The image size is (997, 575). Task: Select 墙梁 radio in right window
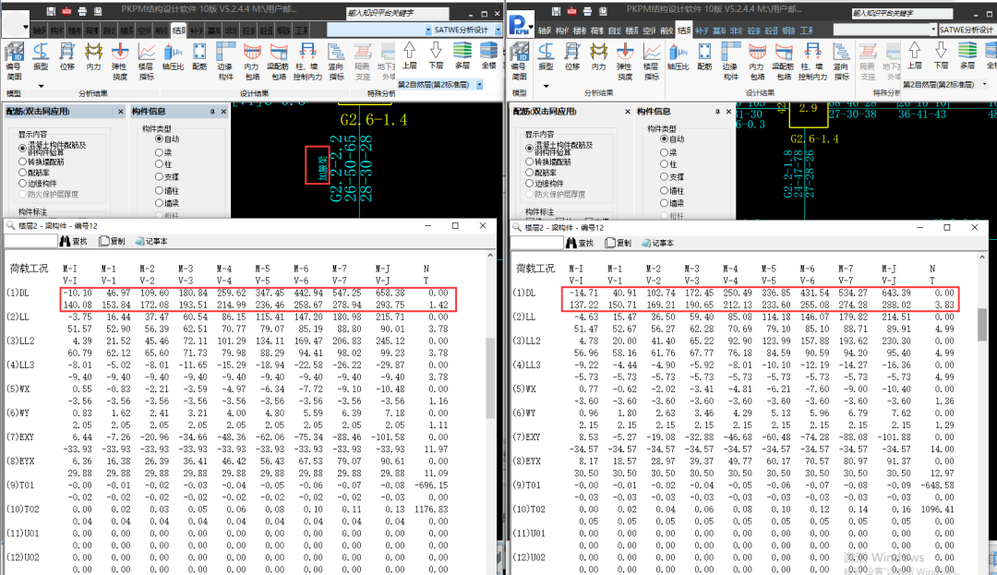coord(665,203)
